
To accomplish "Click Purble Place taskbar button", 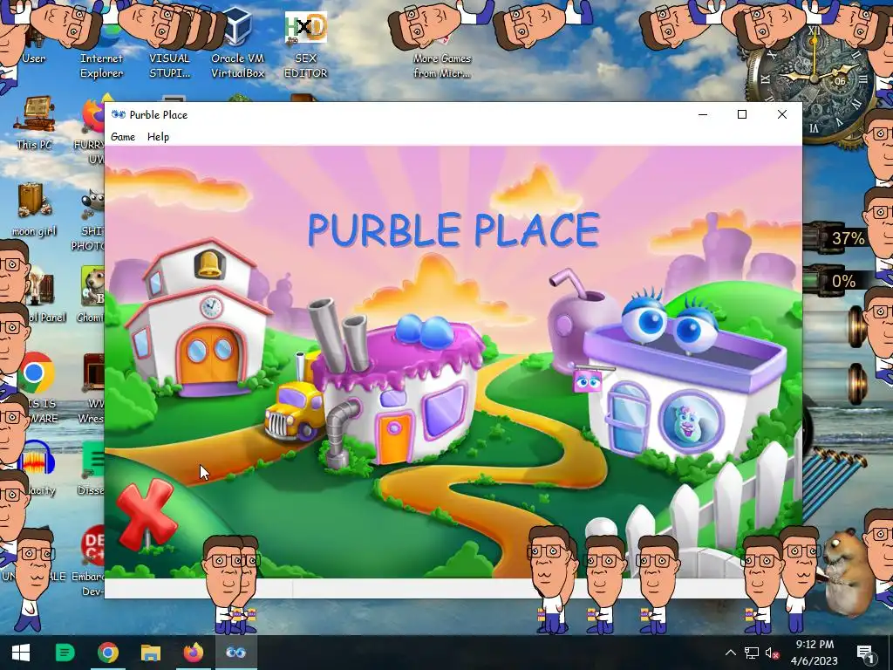I will tap(235, 653).
